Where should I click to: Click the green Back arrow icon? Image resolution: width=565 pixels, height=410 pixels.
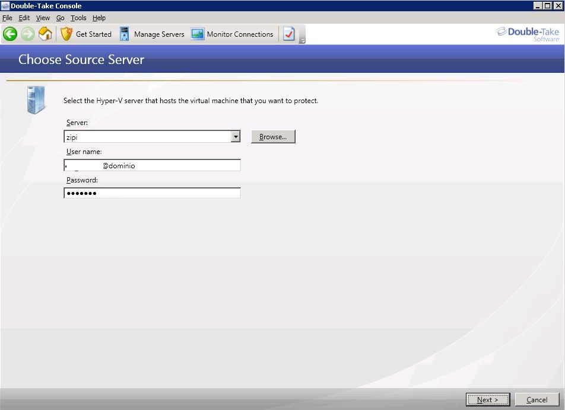(x=10, y=34)
